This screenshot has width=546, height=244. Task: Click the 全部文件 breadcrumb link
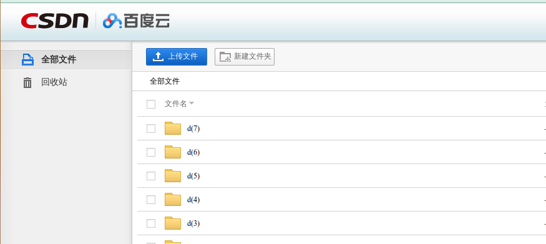pyautogui.click(x=165, y=82)
